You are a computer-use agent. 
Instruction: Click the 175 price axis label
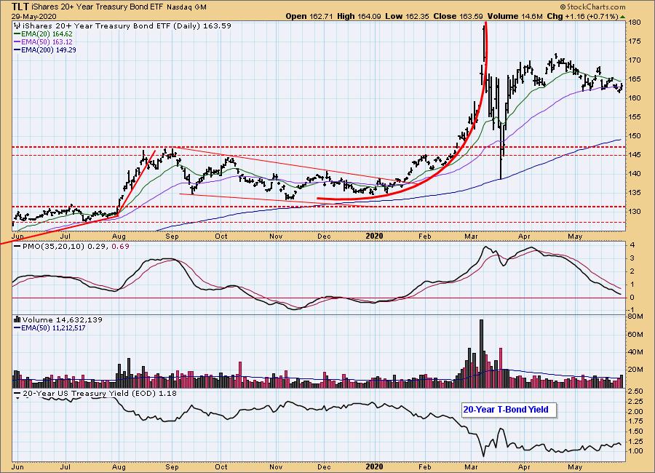coord(635,41)
